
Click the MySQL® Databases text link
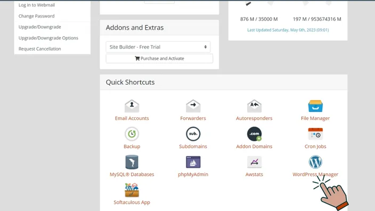pos(132,174)
